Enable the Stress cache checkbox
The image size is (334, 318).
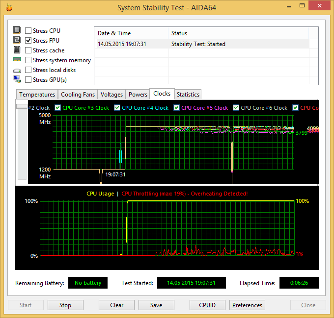tap(28, 50)
